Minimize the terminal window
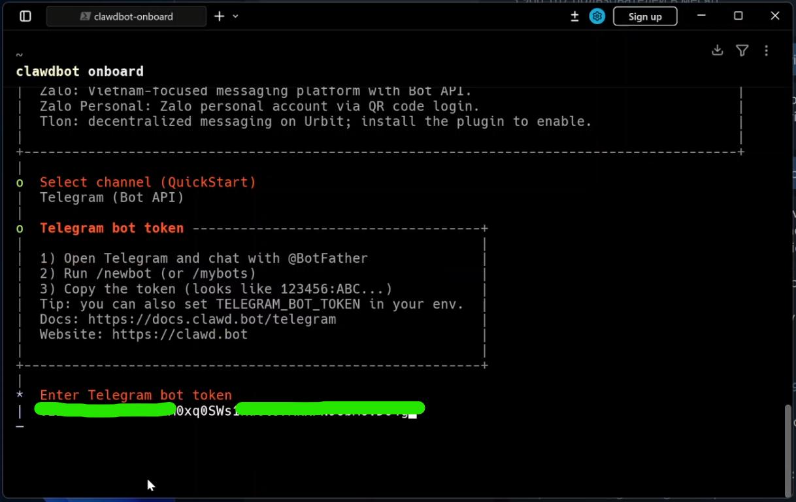The width and height of the screenshot is (796, 502). pyautogui.click(x=702, y=16)
